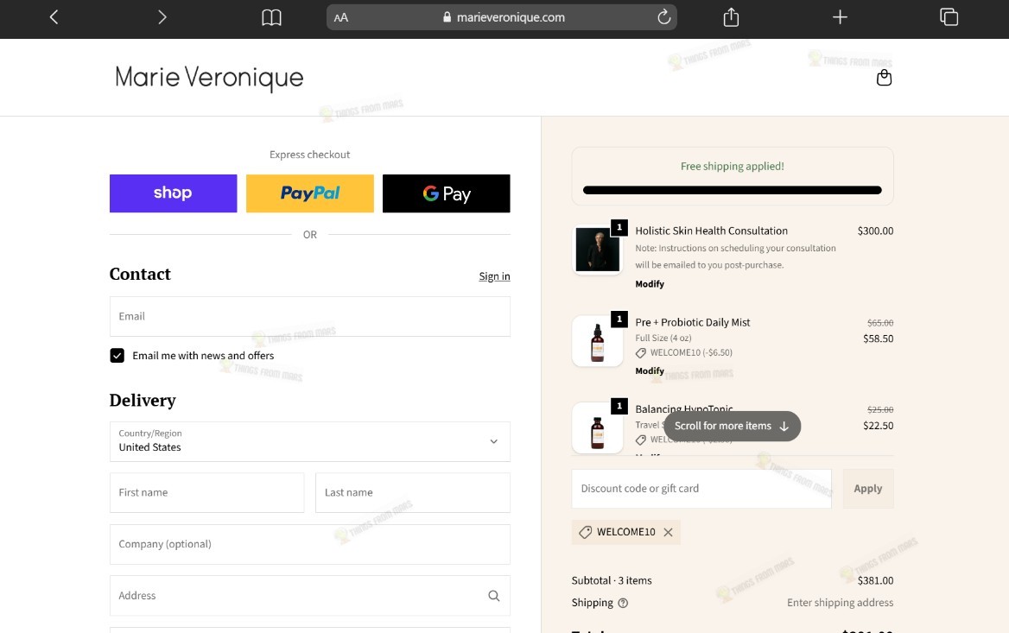Click the '$381.00' subtotal amount

(x=875, y=580)
